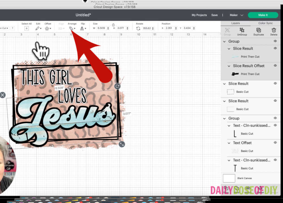The width and height of the screenshot is (283, 203).
Task: Select the Edit pencil tool
Action: point(37,28)
